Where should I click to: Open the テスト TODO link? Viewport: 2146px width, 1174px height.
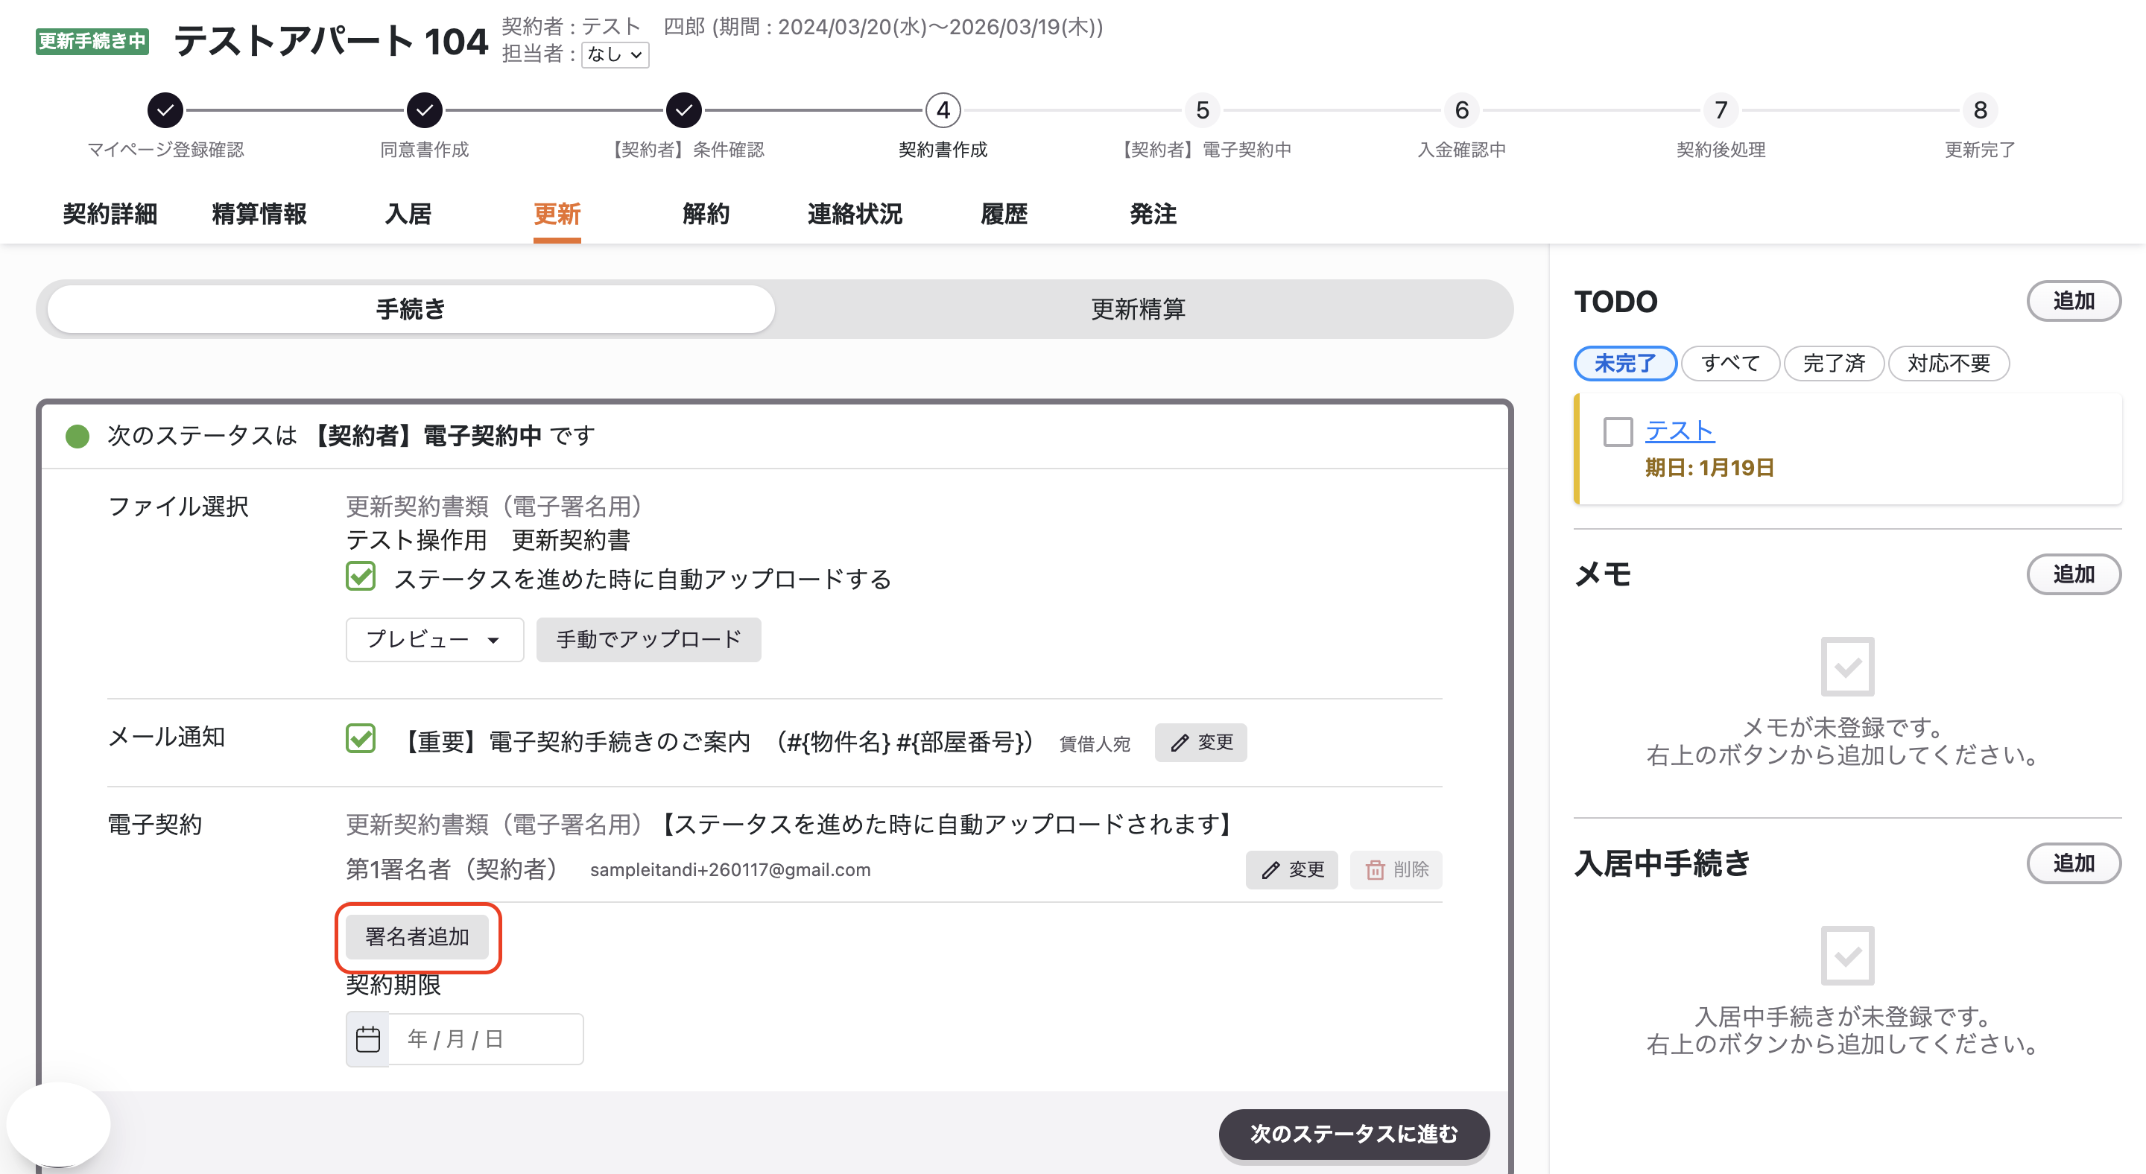[x=1680, y=431]
